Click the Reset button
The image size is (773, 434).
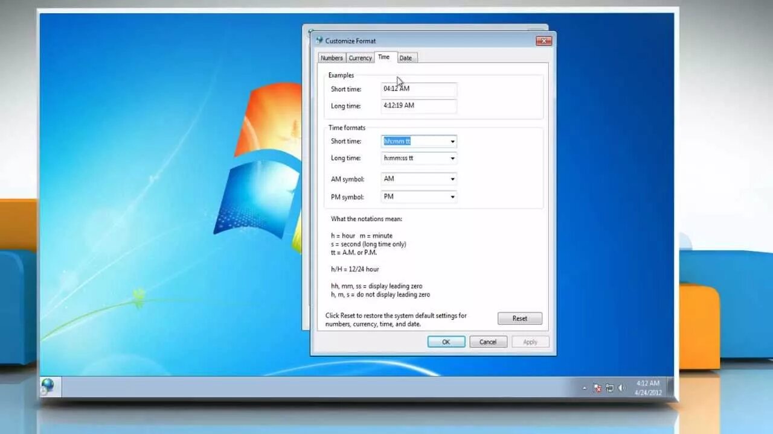pyautogui.click(x=520, y=318)
